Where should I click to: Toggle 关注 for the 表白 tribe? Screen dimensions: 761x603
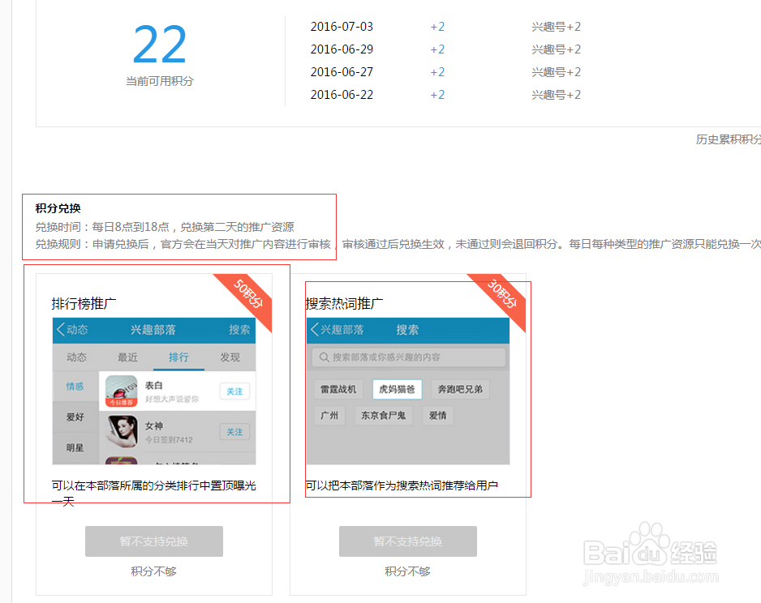tap(234, 391)
